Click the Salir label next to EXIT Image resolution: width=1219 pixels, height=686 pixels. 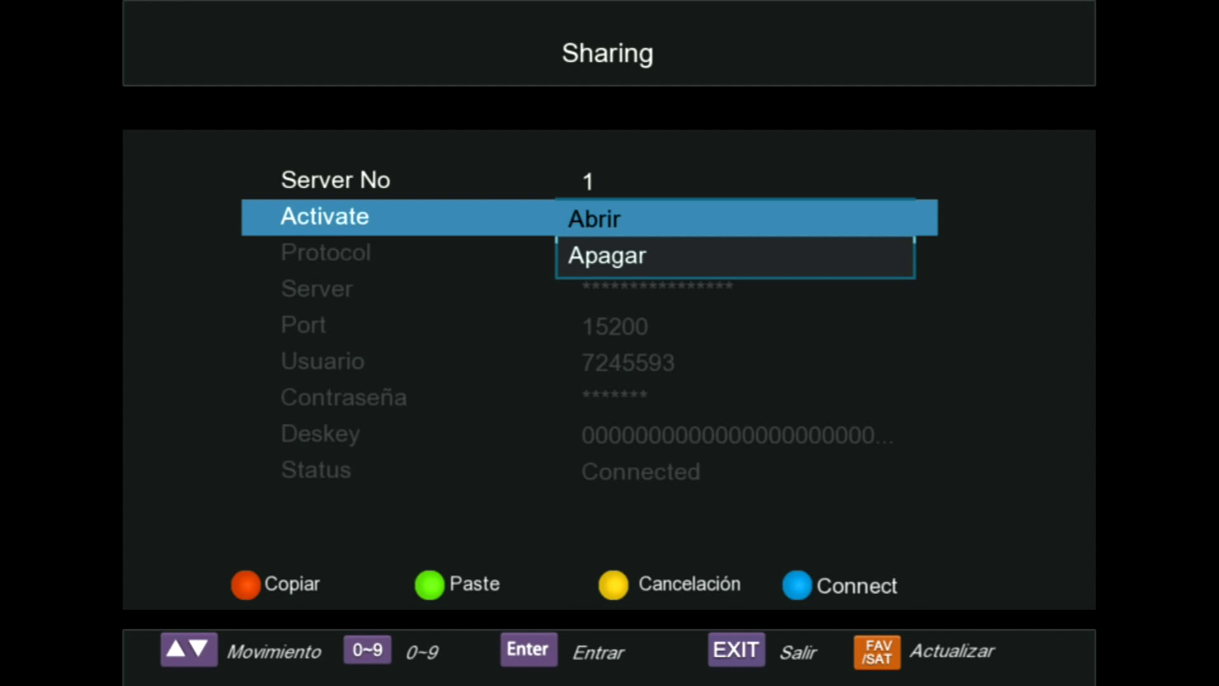click(798, 652)
